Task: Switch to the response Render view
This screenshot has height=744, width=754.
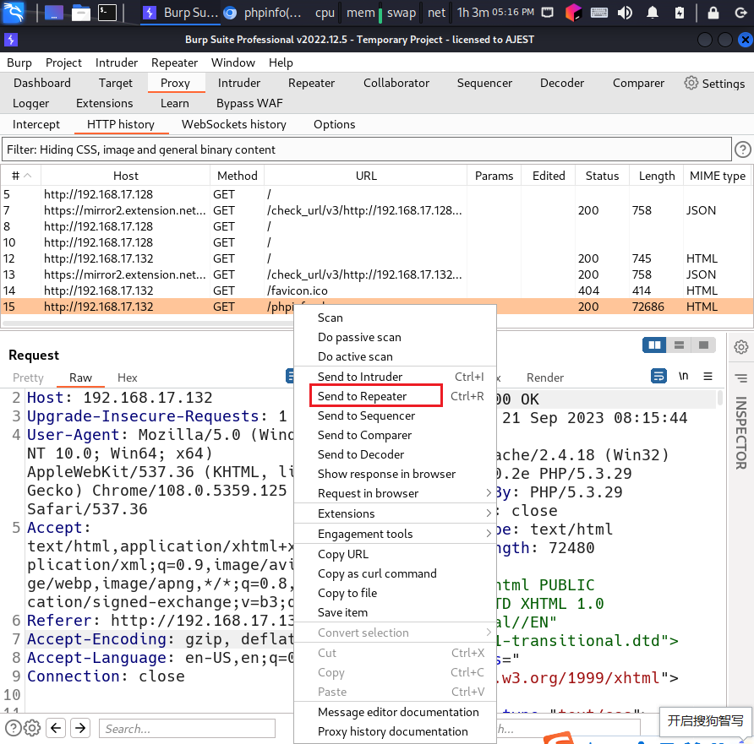Action: click(x=545, y=377)
